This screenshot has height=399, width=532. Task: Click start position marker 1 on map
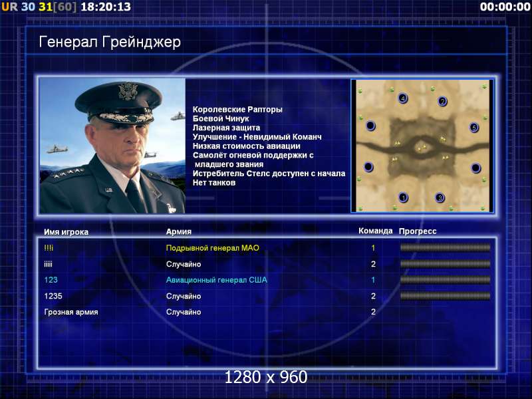tap(403, 197)
